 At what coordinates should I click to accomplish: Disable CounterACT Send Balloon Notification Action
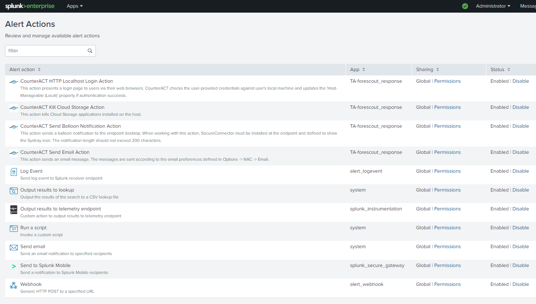(521, 126)
